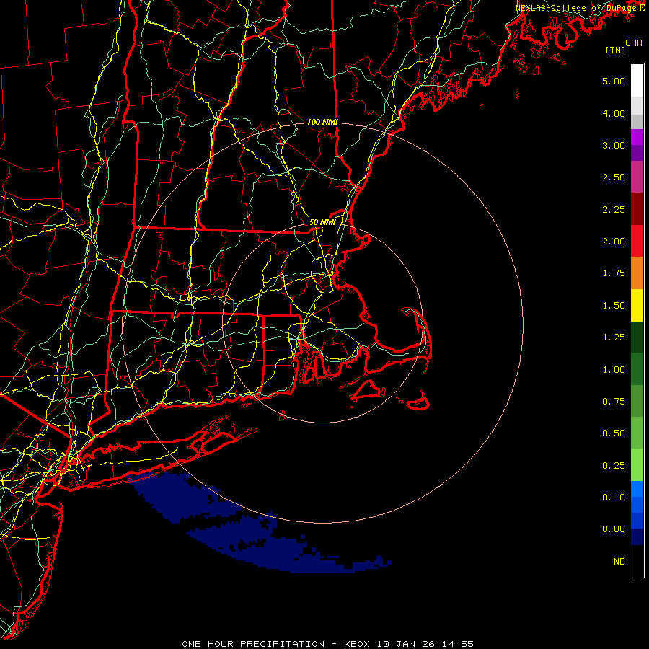This screenshot has height=649, width=649.
Task: Click the legend value 4.00
Action: 614,113
